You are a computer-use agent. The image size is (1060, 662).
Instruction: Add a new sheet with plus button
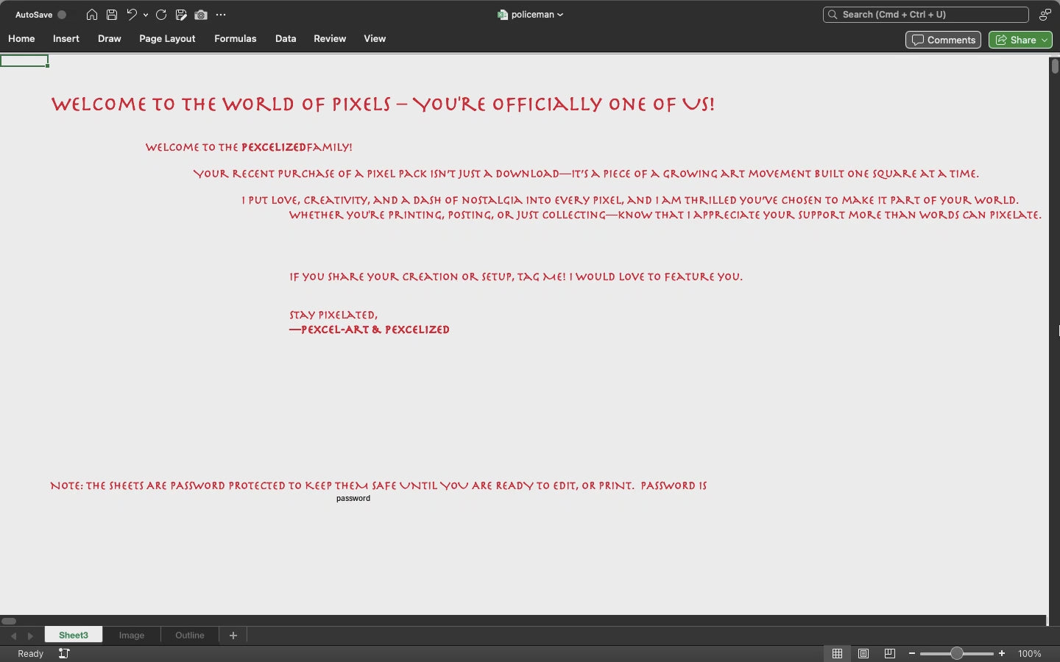pyautogui.click(x=233, y=636)
